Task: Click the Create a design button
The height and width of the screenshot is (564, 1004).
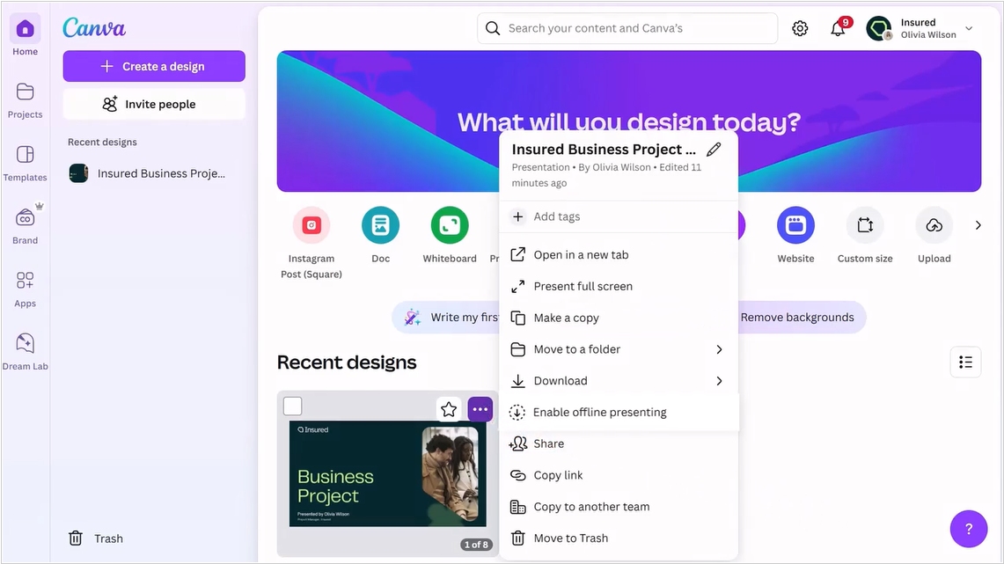Action: tap(154, 66)
